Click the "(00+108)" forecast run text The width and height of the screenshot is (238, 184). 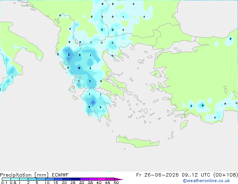point(226,175)
